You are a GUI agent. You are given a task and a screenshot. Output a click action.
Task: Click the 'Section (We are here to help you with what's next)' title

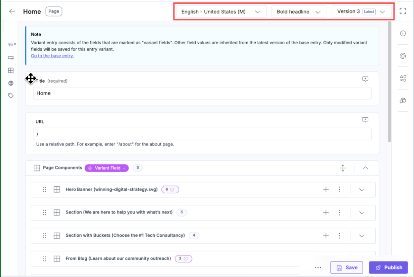(119, 212)
